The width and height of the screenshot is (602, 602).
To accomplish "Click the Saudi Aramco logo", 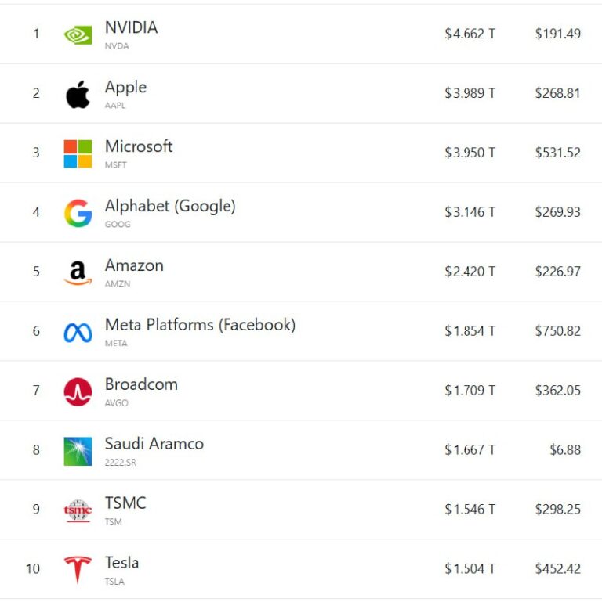I will pos(78,451).
